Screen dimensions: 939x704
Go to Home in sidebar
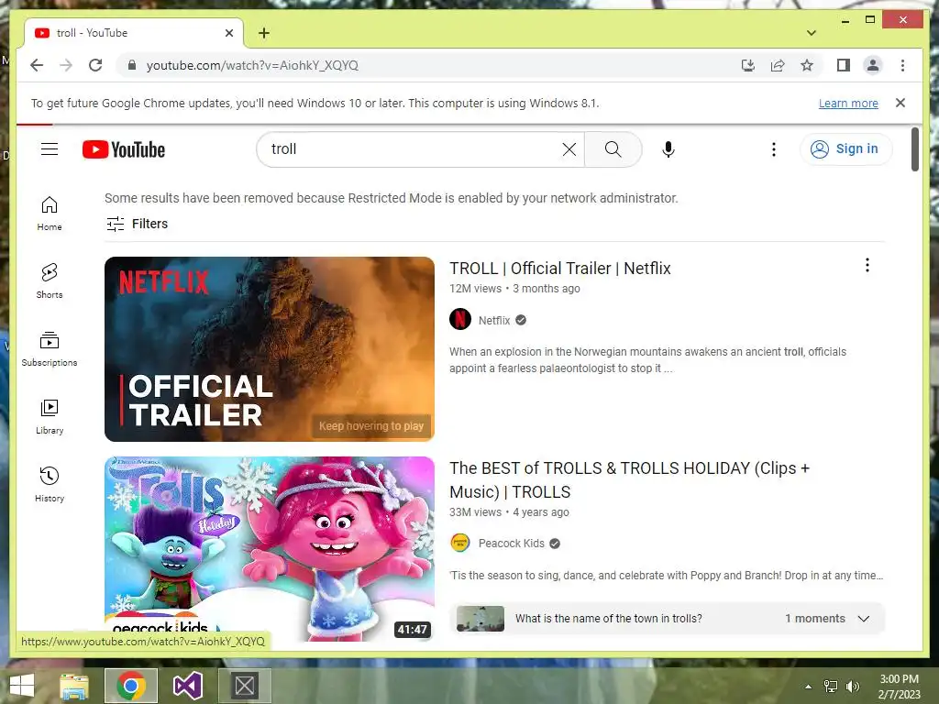(x=50, y=213)
